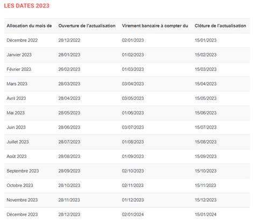
Task: Click the 'Août 2023' row label
Action: 17,156
